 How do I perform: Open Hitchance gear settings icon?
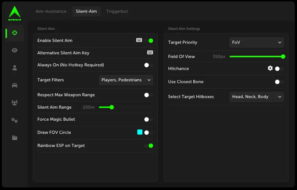tap(270, 68)
